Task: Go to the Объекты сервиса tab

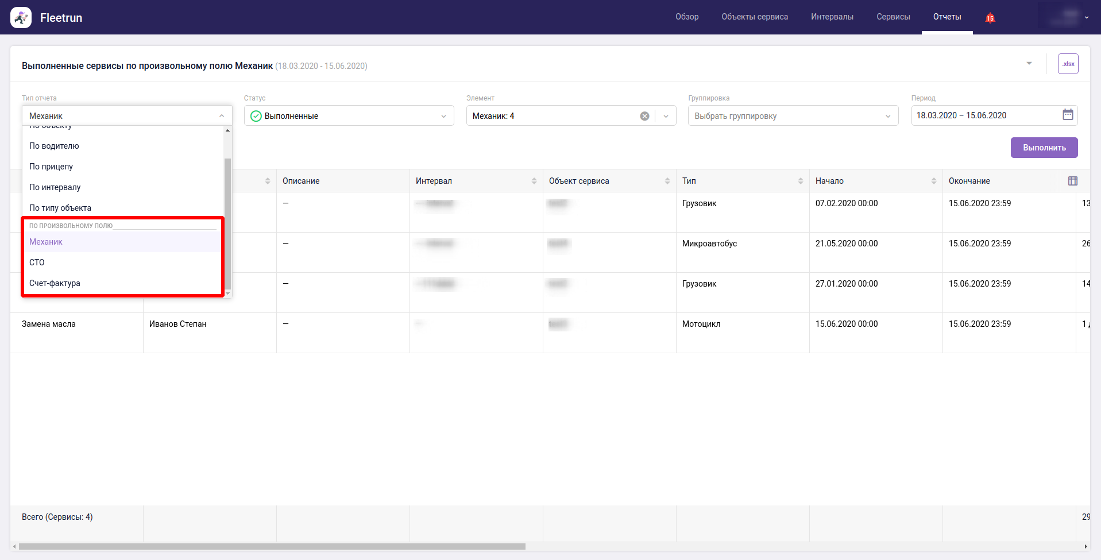Action: [754, 17]
